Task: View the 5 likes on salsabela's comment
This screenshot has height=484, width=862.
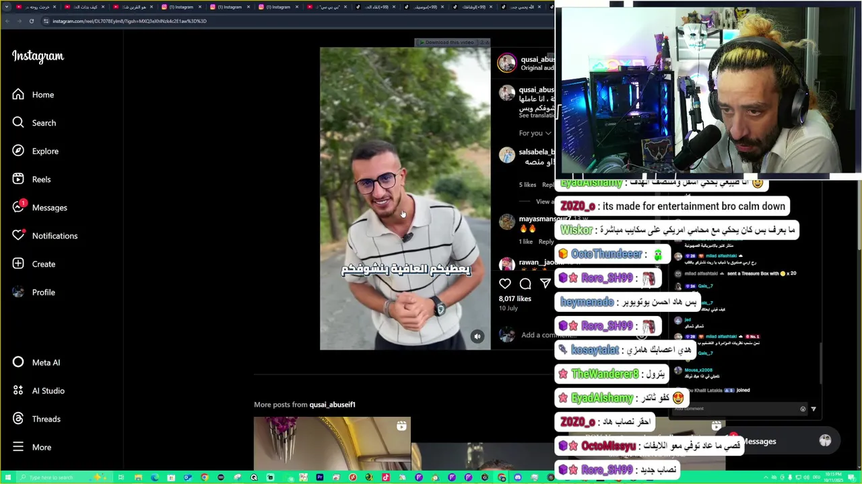Action: pos(527,185)
